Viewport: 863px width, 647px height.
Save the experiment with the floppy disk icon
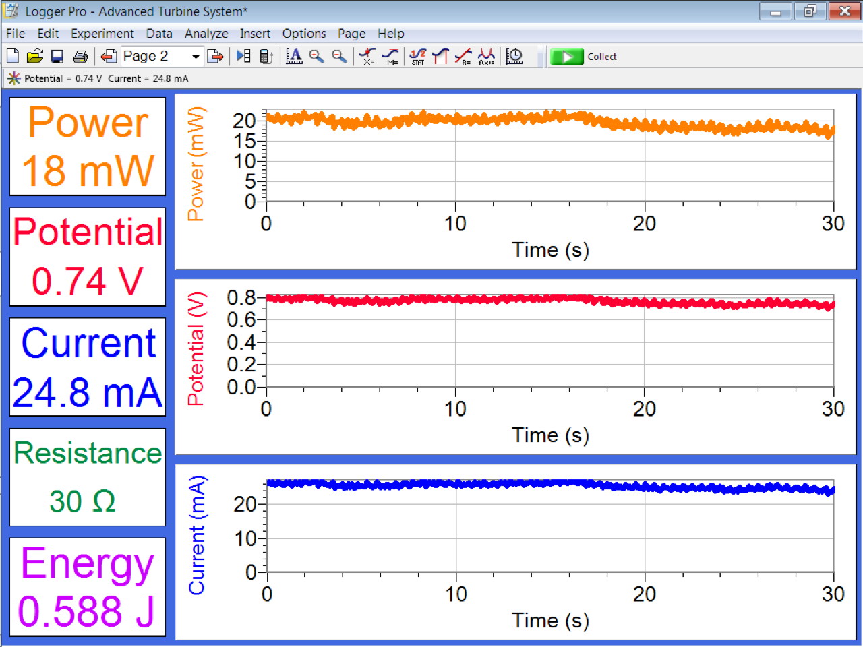(x=58, y=57)
